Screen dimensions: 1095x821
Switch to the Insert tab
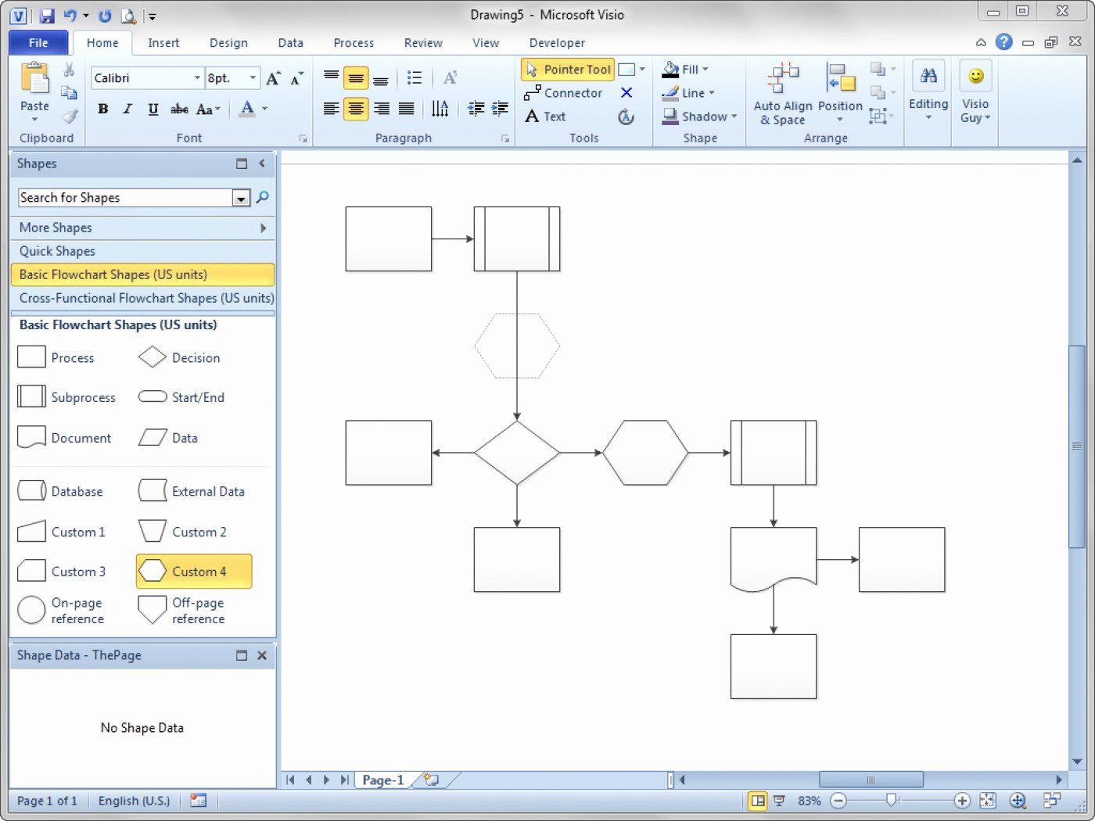coord(163,43)
